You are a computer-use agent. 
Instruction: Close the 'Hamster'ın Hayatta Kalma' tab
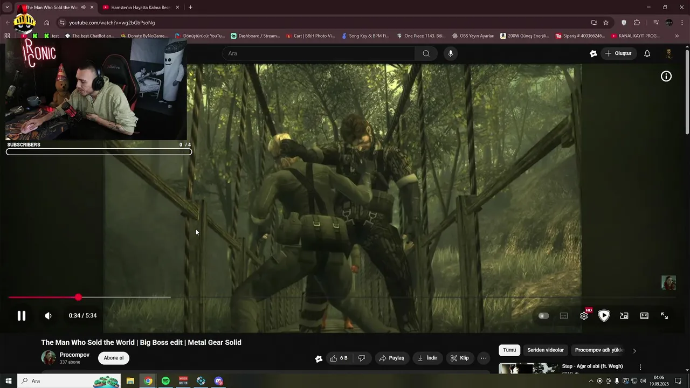click(x=177, y=8)
